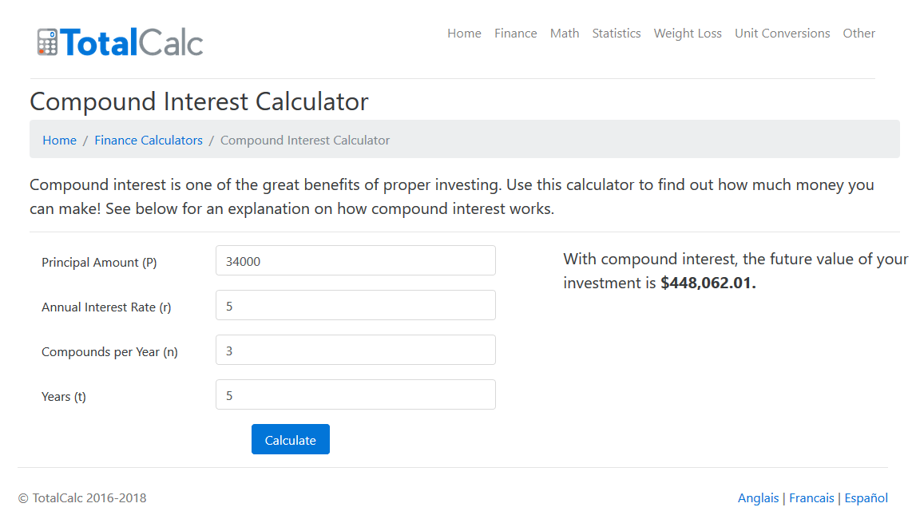Switch the site language to Anglais

point(758,497)
